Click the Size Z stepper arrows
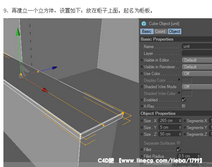Viewport: 212px width, 167px height. (x=180, y=134)
